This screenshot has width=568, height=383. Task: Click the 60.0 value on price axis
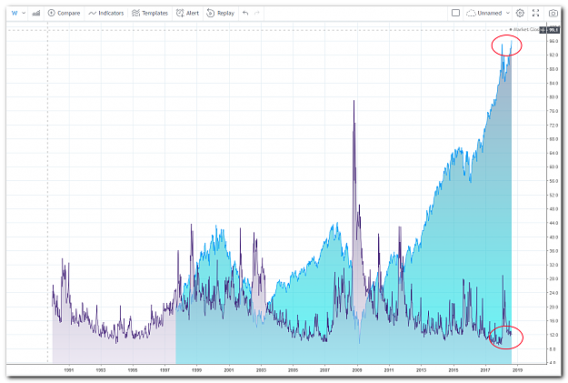click(x=553, y=167)
